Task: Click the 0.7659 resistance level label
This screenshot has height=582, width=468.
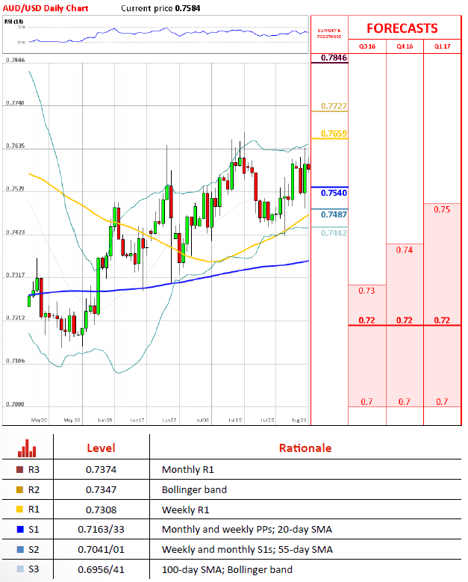Action: (x=334, y=134)
